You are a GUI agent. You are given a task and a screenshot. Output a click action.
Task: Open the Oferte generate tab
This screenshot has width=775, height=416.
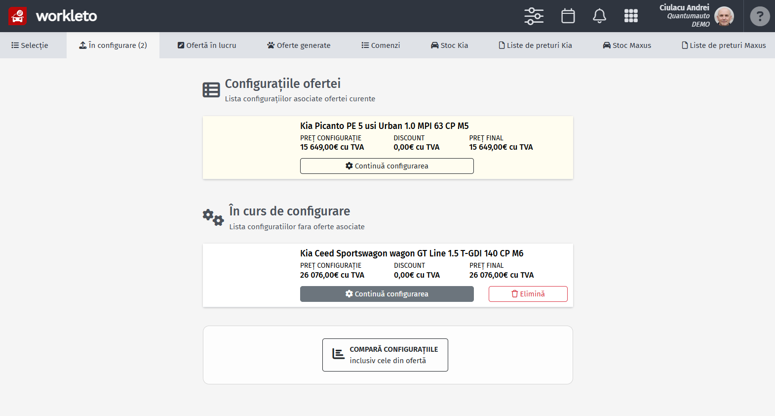coord(299,45)
